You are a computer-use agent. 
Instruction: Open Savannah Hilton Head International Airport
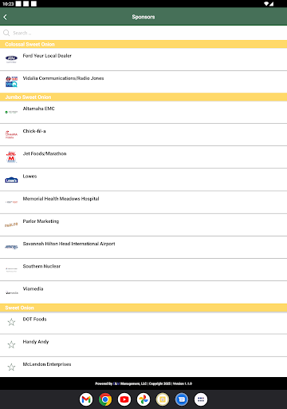coord(143,247)
